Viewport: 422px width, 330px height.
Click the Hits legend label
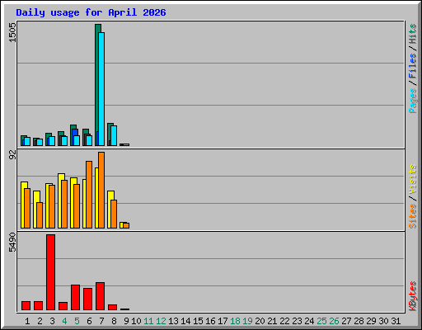(413, 34)
